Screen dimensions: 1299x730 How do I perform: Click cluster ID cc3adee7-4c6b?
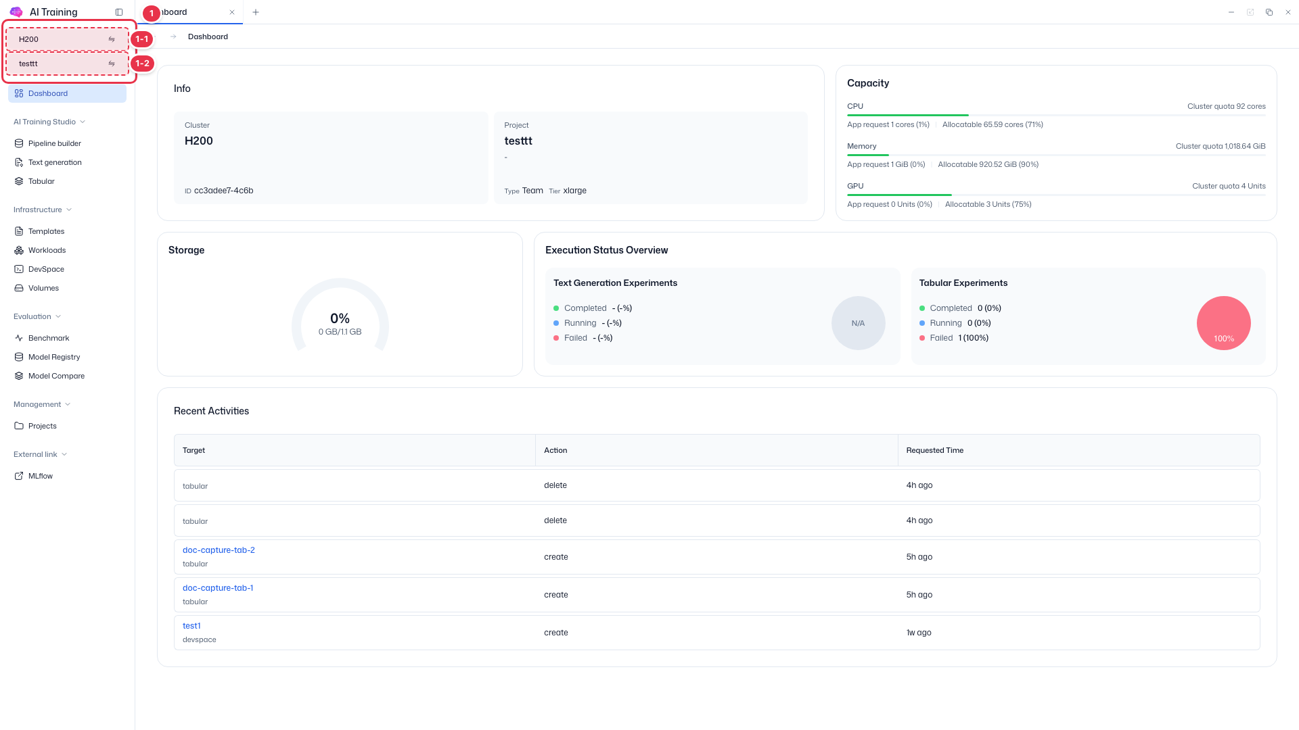[223, 191]
